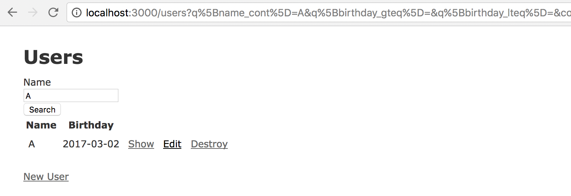Click 'localhost' in the address bar
This screenshot has width=571, height=196.
[107, 13]
